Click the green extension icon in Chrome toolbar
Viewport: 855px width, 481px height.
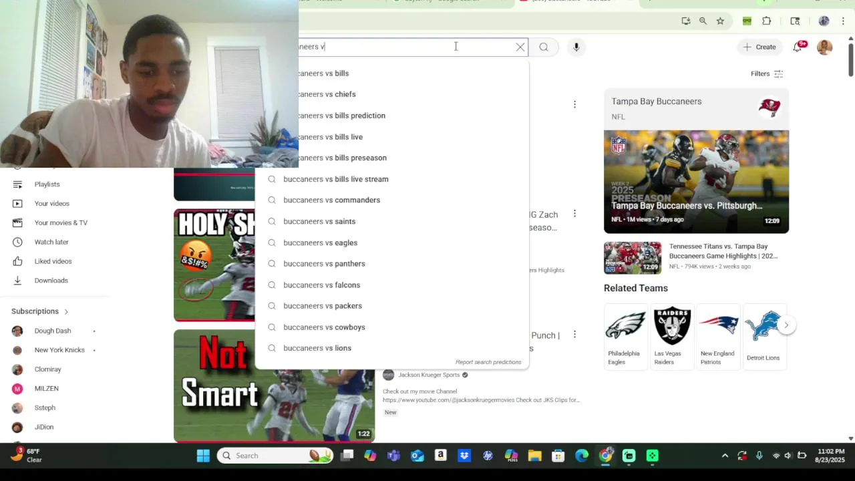coord(747,21)
